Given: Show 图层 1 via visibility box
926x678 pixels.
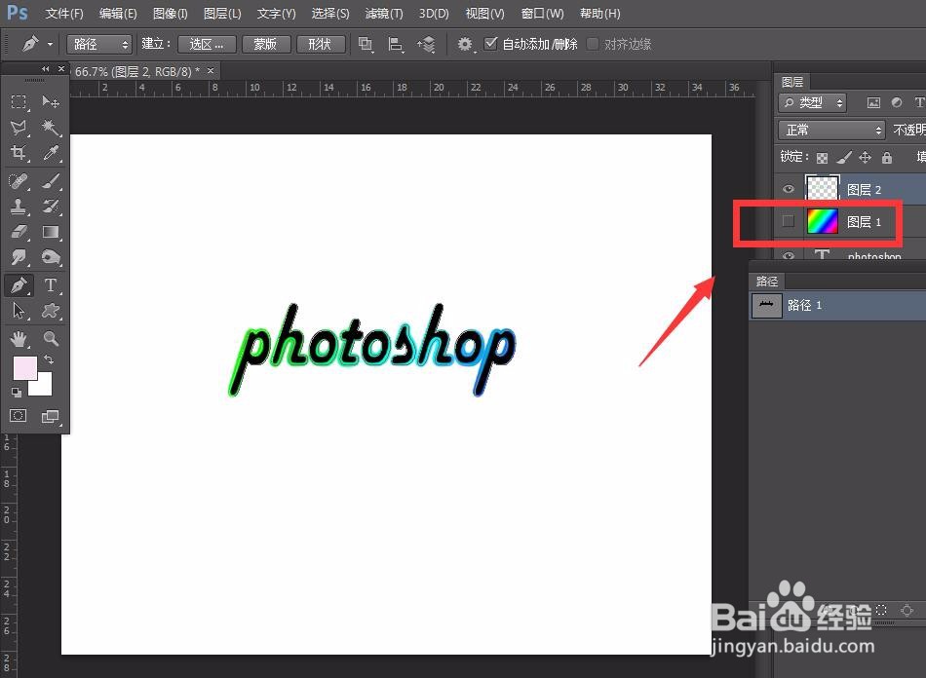Looking at the screenshot, I should tap(789, 221).
